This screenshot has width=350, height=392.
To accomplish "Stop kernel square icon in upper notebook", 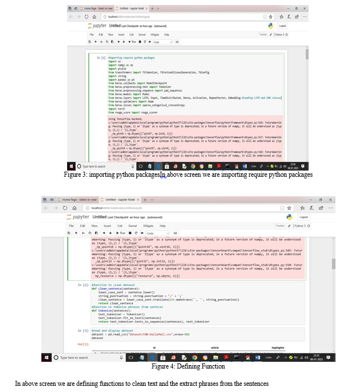I will pyautogui.click(x=140, y=42).
